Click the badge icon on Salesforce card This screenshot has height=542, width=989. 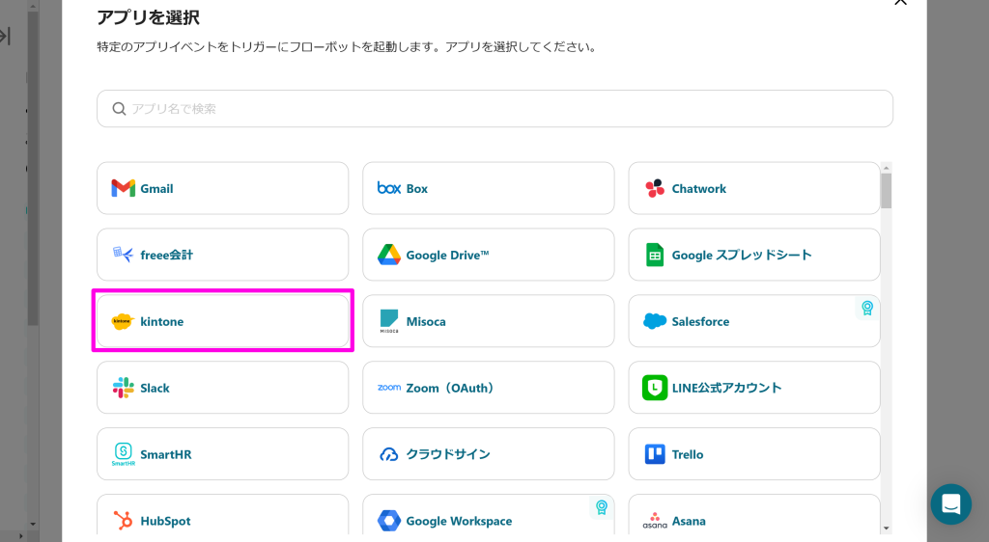point(867,308)
